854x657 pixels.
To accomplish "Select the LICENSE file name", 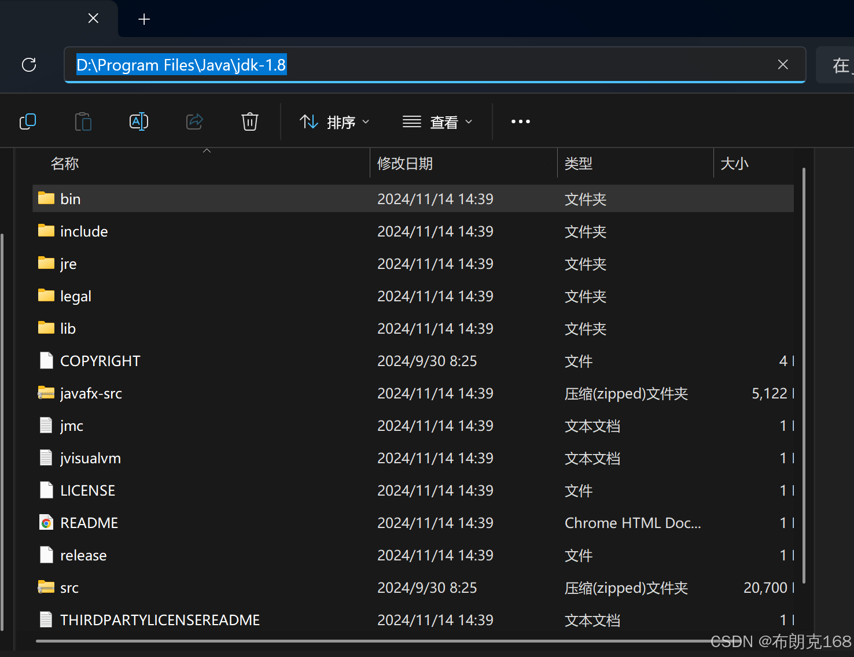I will pyautogui.click(x=87, y=490).
